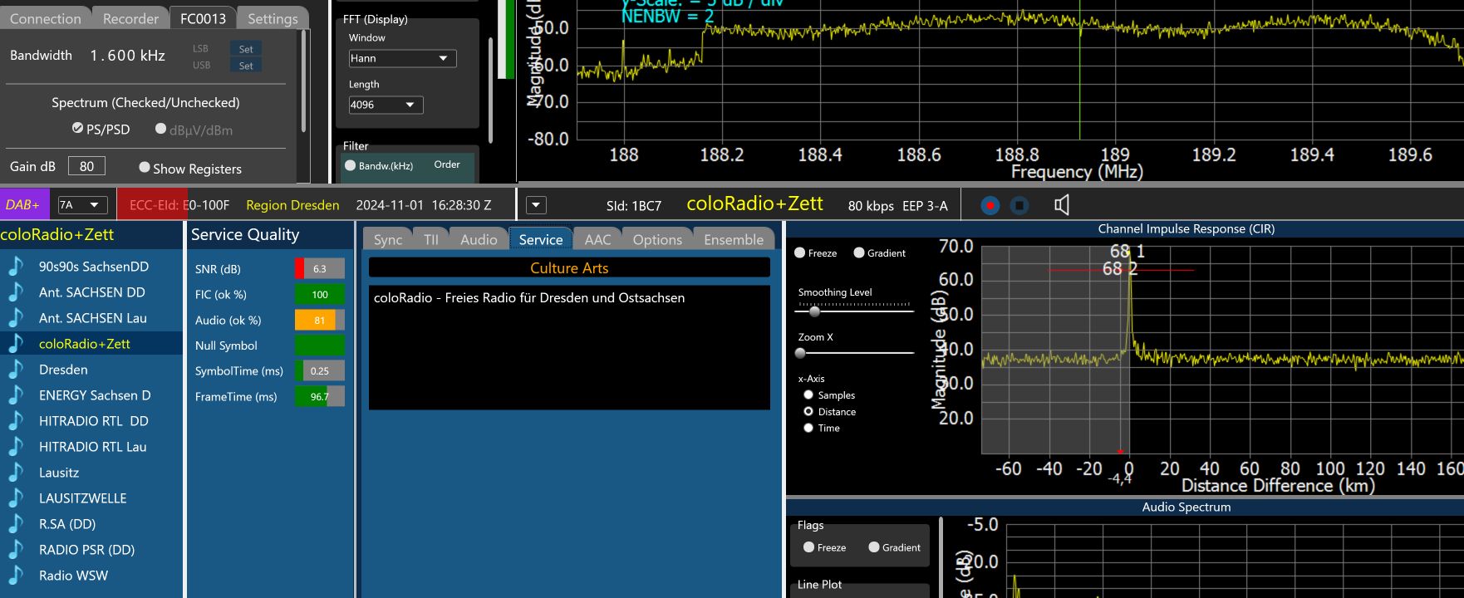The width and height of the screenshot is (1464, 598).
Task: Click the record button in the service bar
Action: (990, 205)
